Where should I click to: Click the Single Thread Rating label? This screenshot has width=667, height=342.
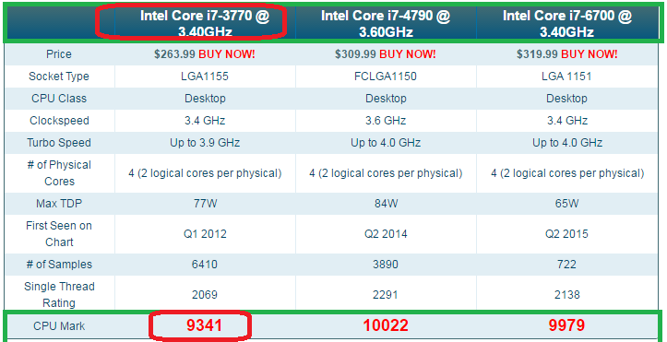click(59, 294)
